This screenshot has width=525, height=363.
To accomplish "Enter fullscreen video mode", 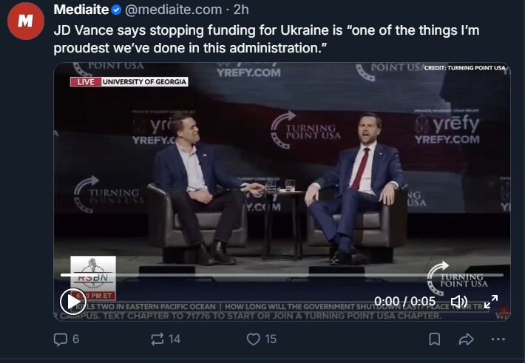I will pos(491,301).
